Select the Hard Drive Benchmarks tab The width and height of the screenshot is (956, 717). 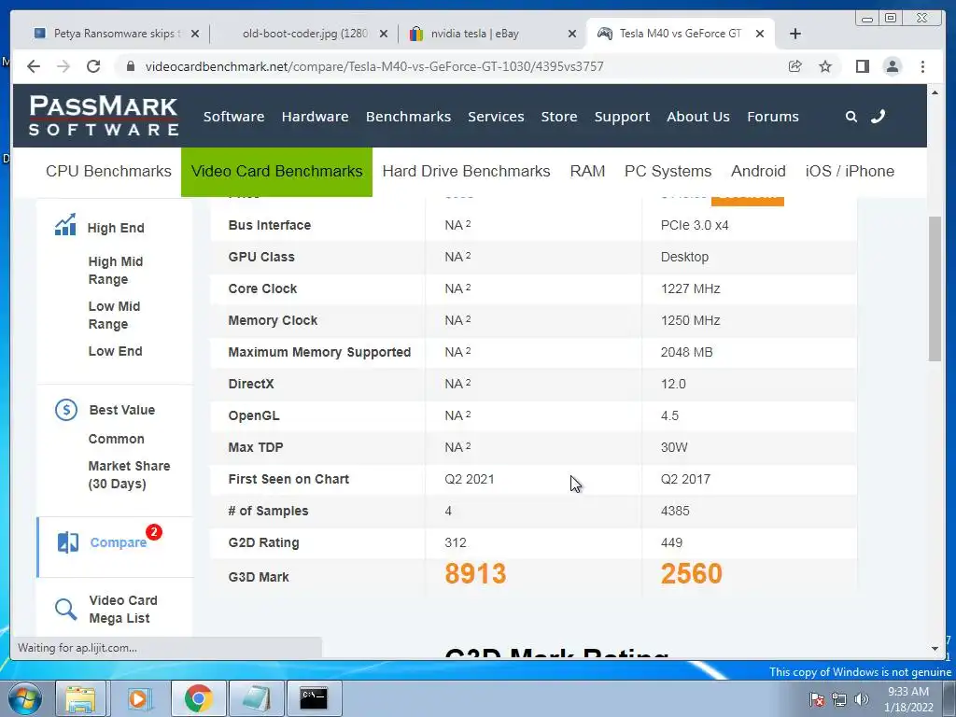[467, 172]
